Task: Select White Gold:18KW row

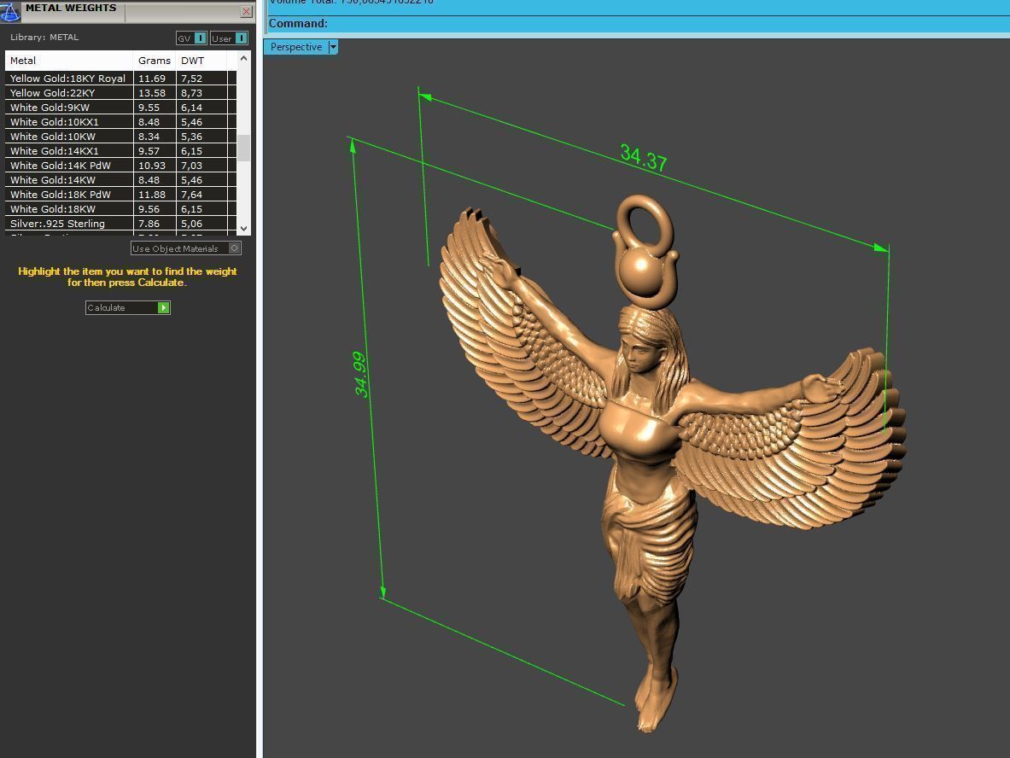Action: click(x=120, y=208)
